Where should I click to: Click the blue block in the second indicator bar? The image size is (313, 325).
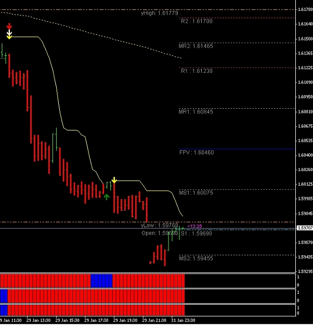pos(4,296)
